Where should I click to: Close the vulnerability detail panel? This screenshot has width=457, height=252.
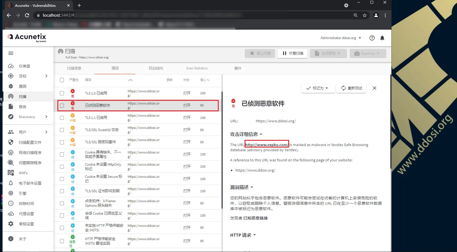coord(375,88)
